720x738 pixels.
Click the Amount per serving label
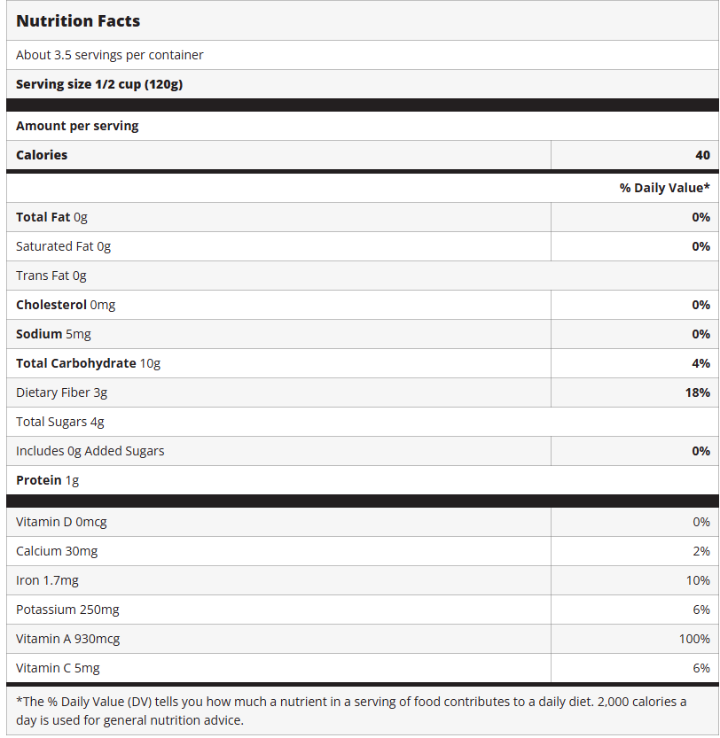tap(77, 126)
